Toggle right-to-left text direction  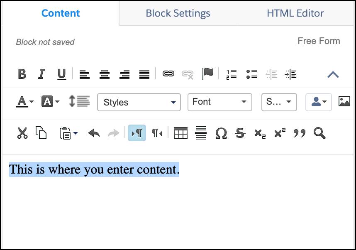[x=157, y=133]
